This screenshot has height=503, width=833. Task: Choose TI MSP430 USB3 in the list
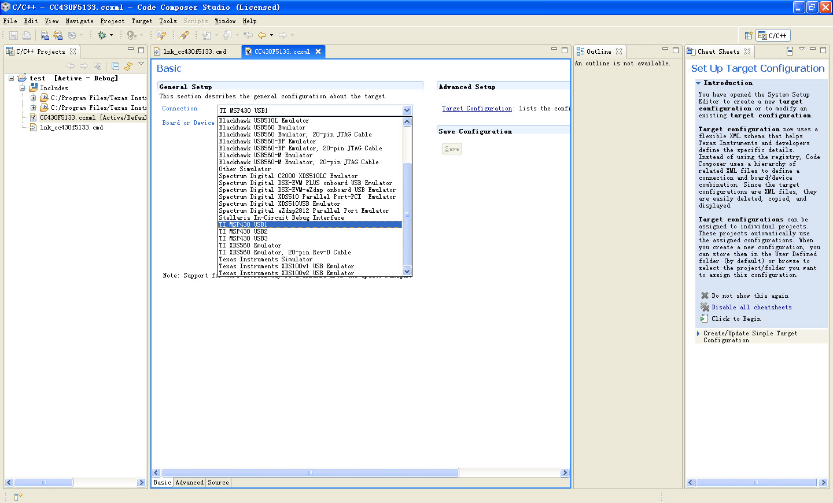(243, 238)
